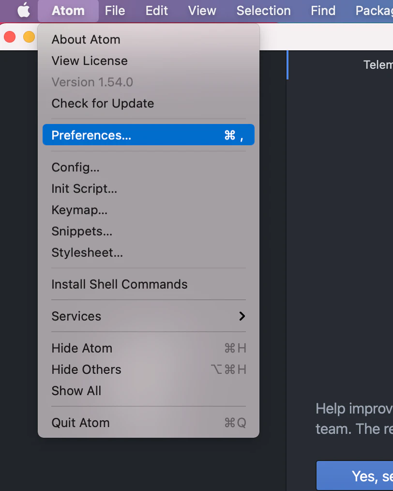
Task: Open Keymap… from the menu
Action: coord(149,210)
